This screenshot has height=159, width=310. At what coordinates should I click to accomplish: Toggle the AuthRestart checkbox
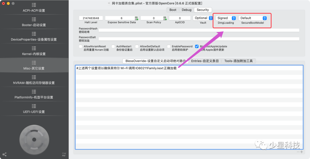pyautogui.click(x=113, y=46)
